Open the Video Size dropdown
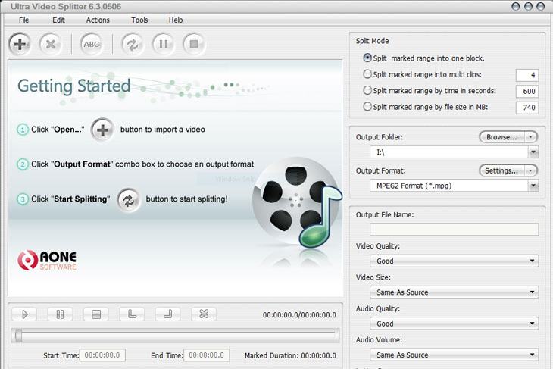Image resolution: width=553 pixels, height=369 pixels. pyautogui.click(x=455, y=292)
